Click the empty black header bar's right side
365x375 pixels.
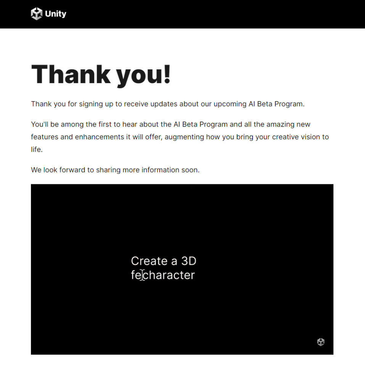tap(286, 14)
